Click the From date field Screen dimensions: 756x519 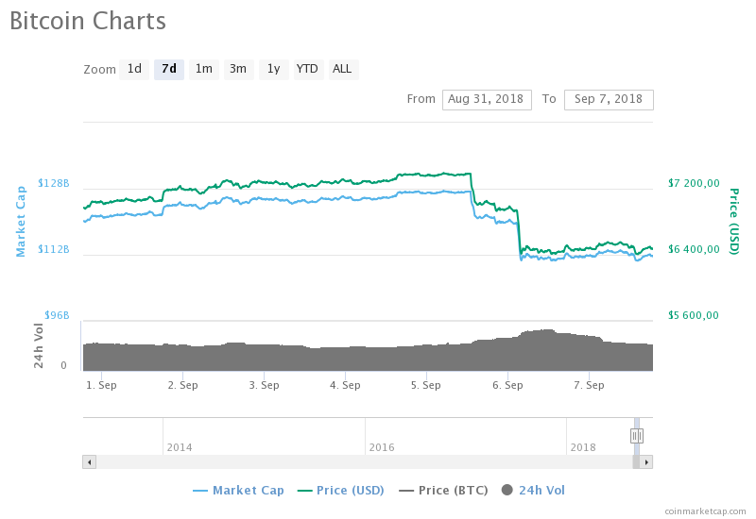[487, 99]
